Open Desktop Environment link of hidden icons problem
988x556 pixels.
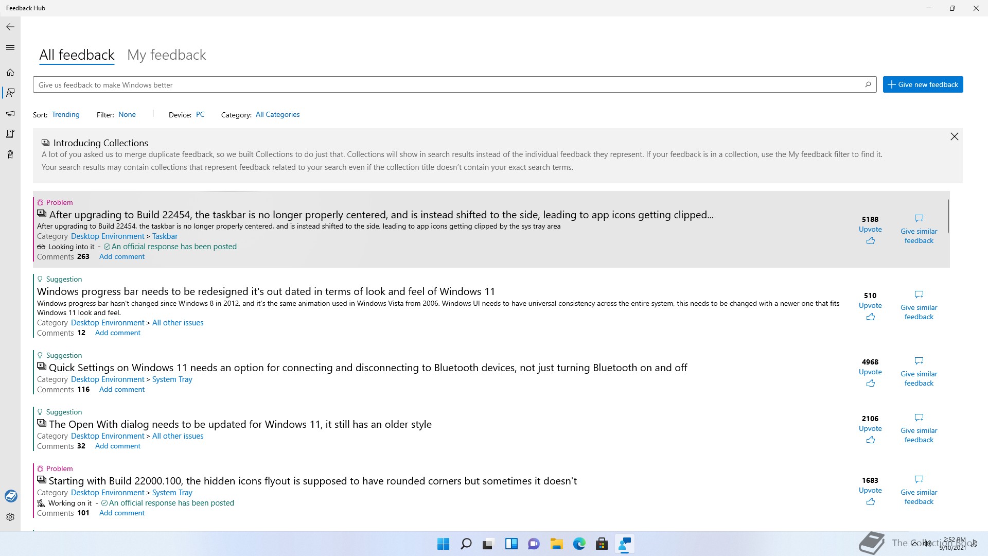(108, 493)
